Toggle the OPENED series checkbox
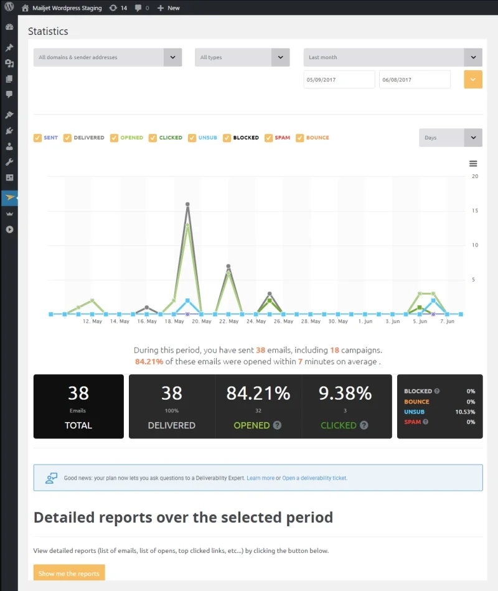Image resolution: width=498 pixels, height=591 pixels. (x=114, y=138)
